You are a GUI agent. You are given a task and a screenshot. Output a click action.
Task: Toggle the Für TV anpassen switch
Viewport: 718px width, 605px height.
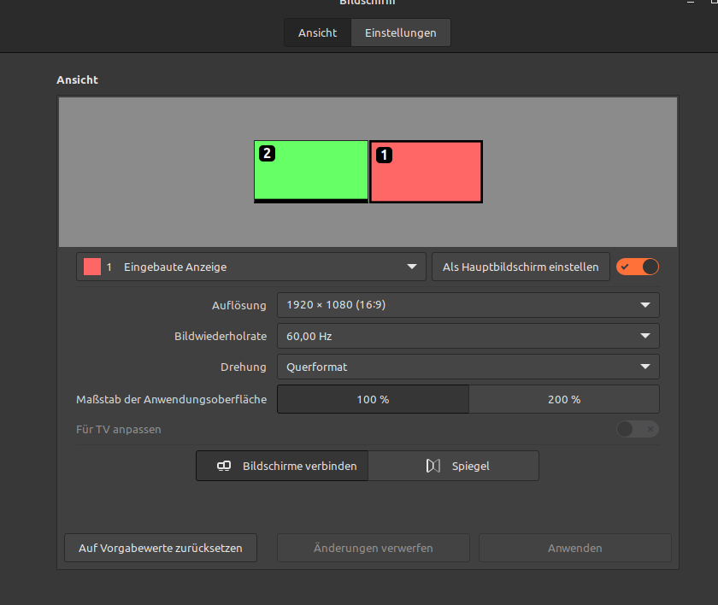[638, 429]
